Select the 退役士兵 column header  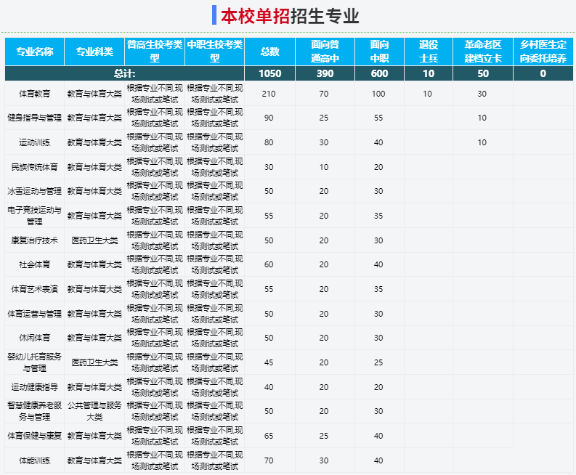click(427, 52)
